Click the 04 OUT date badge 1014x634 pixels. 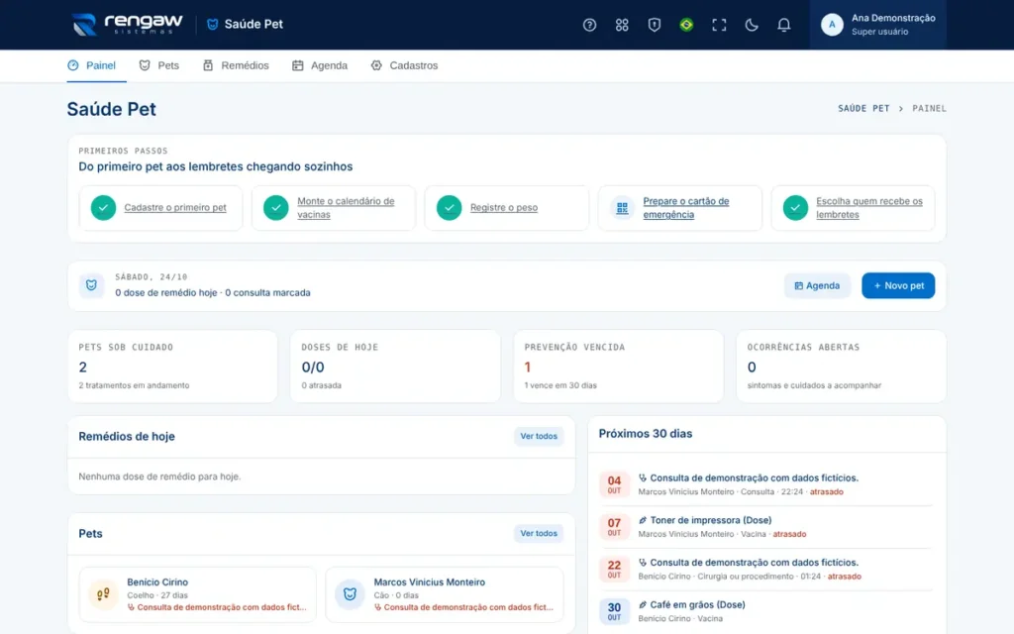click(614, 484)
